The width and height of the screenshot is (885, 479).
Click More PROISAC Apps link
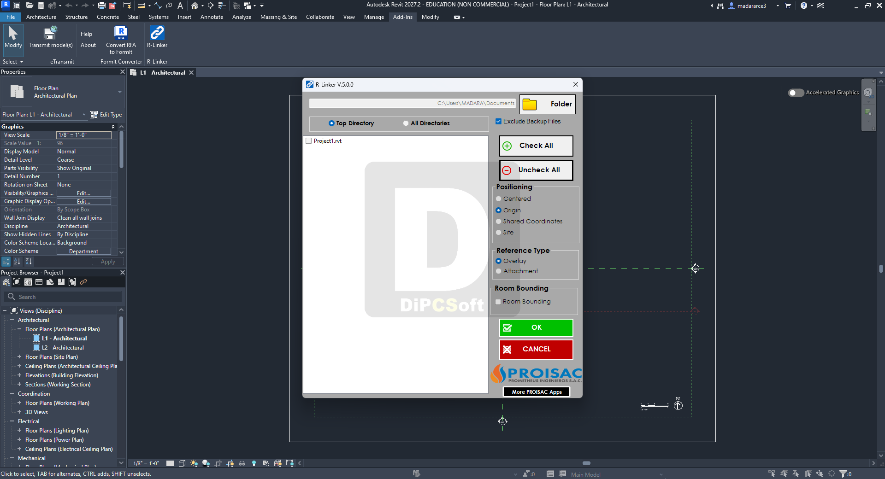pyautogui.click(x=537, y=392)
